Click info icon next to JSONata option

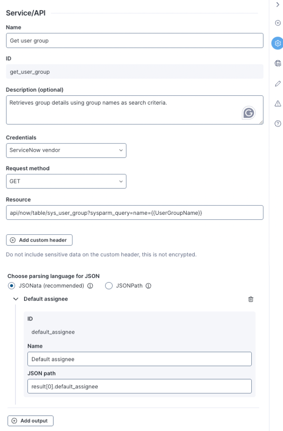(90, 285)
